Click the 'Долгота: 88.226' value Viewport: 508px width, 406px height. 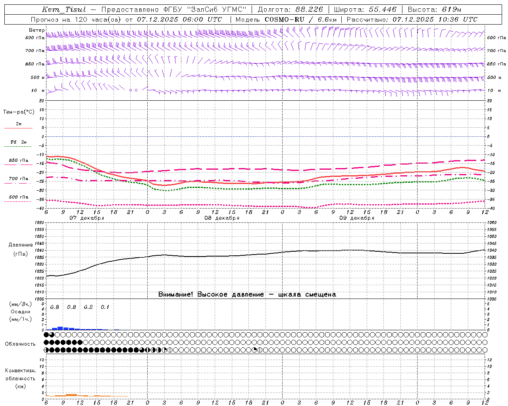point(291,10)
